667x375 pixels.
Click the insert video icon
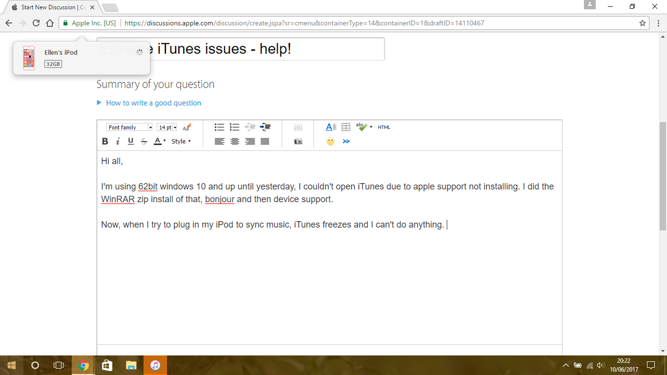298,127
